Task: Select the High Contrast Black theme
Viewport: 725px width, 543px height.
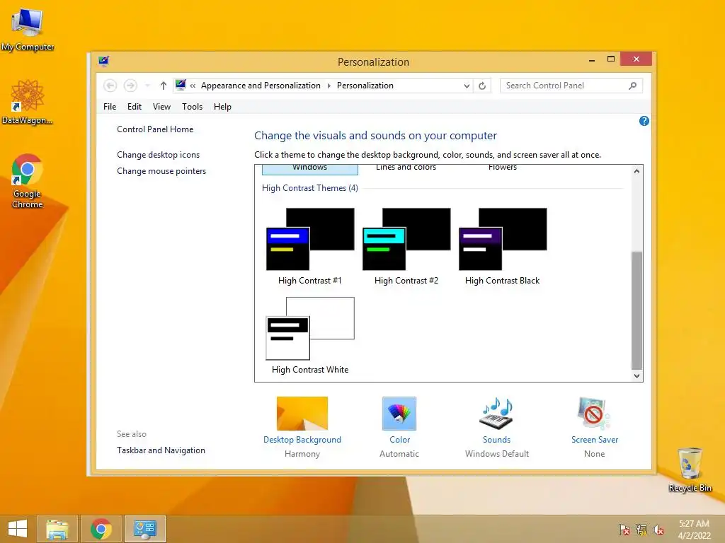Action: (x=503, y=246)
